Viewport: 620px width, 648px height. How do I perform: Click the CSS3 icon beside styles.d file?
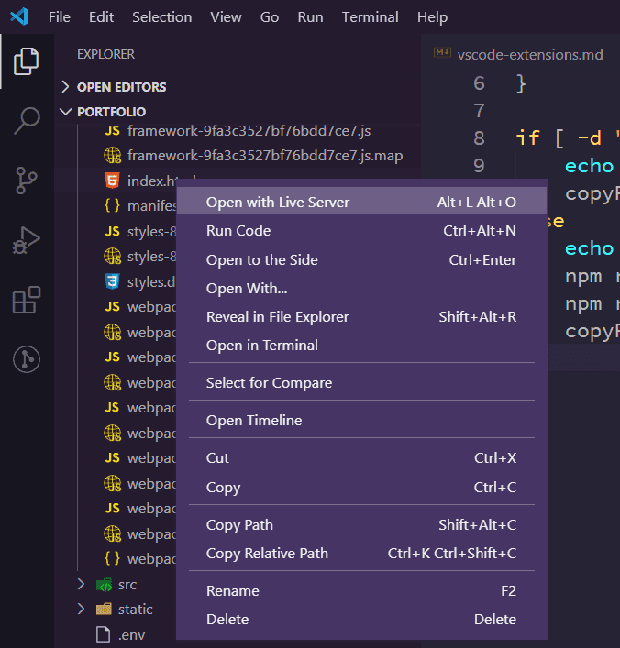click(112, 281)
